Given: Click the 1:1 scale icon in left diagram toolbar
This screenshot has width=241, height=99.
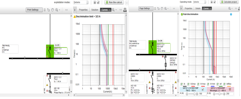Looking at the screenshot, I should (x=66, y=10).
